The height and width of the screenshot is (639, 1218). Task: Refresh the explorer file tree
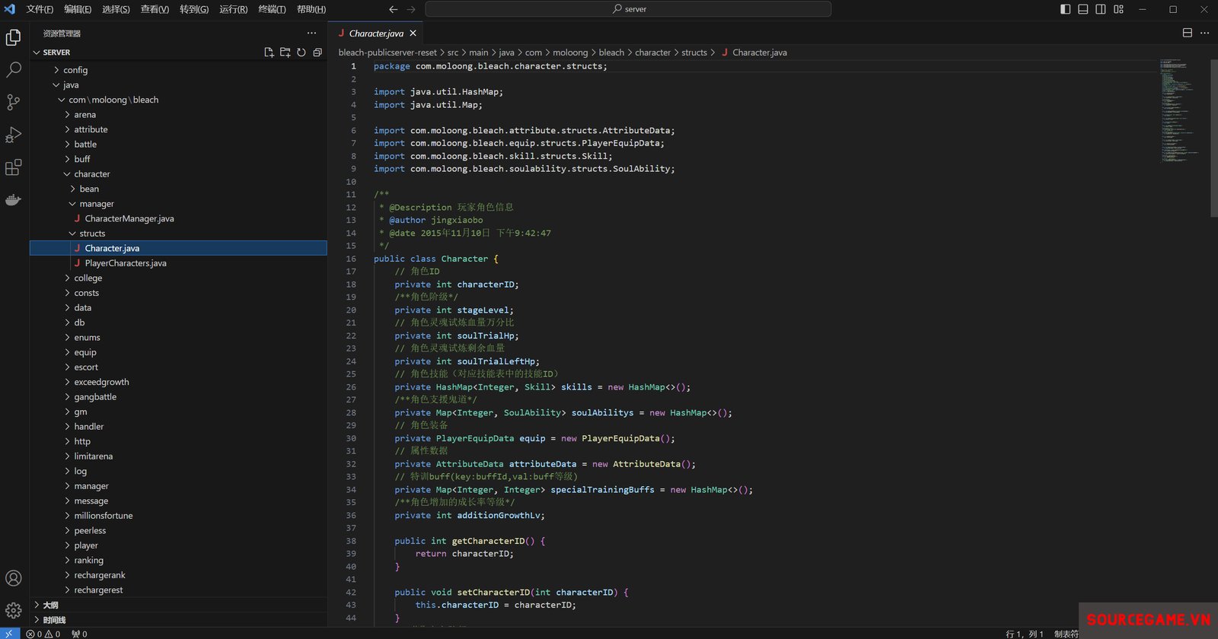point(301,52)
